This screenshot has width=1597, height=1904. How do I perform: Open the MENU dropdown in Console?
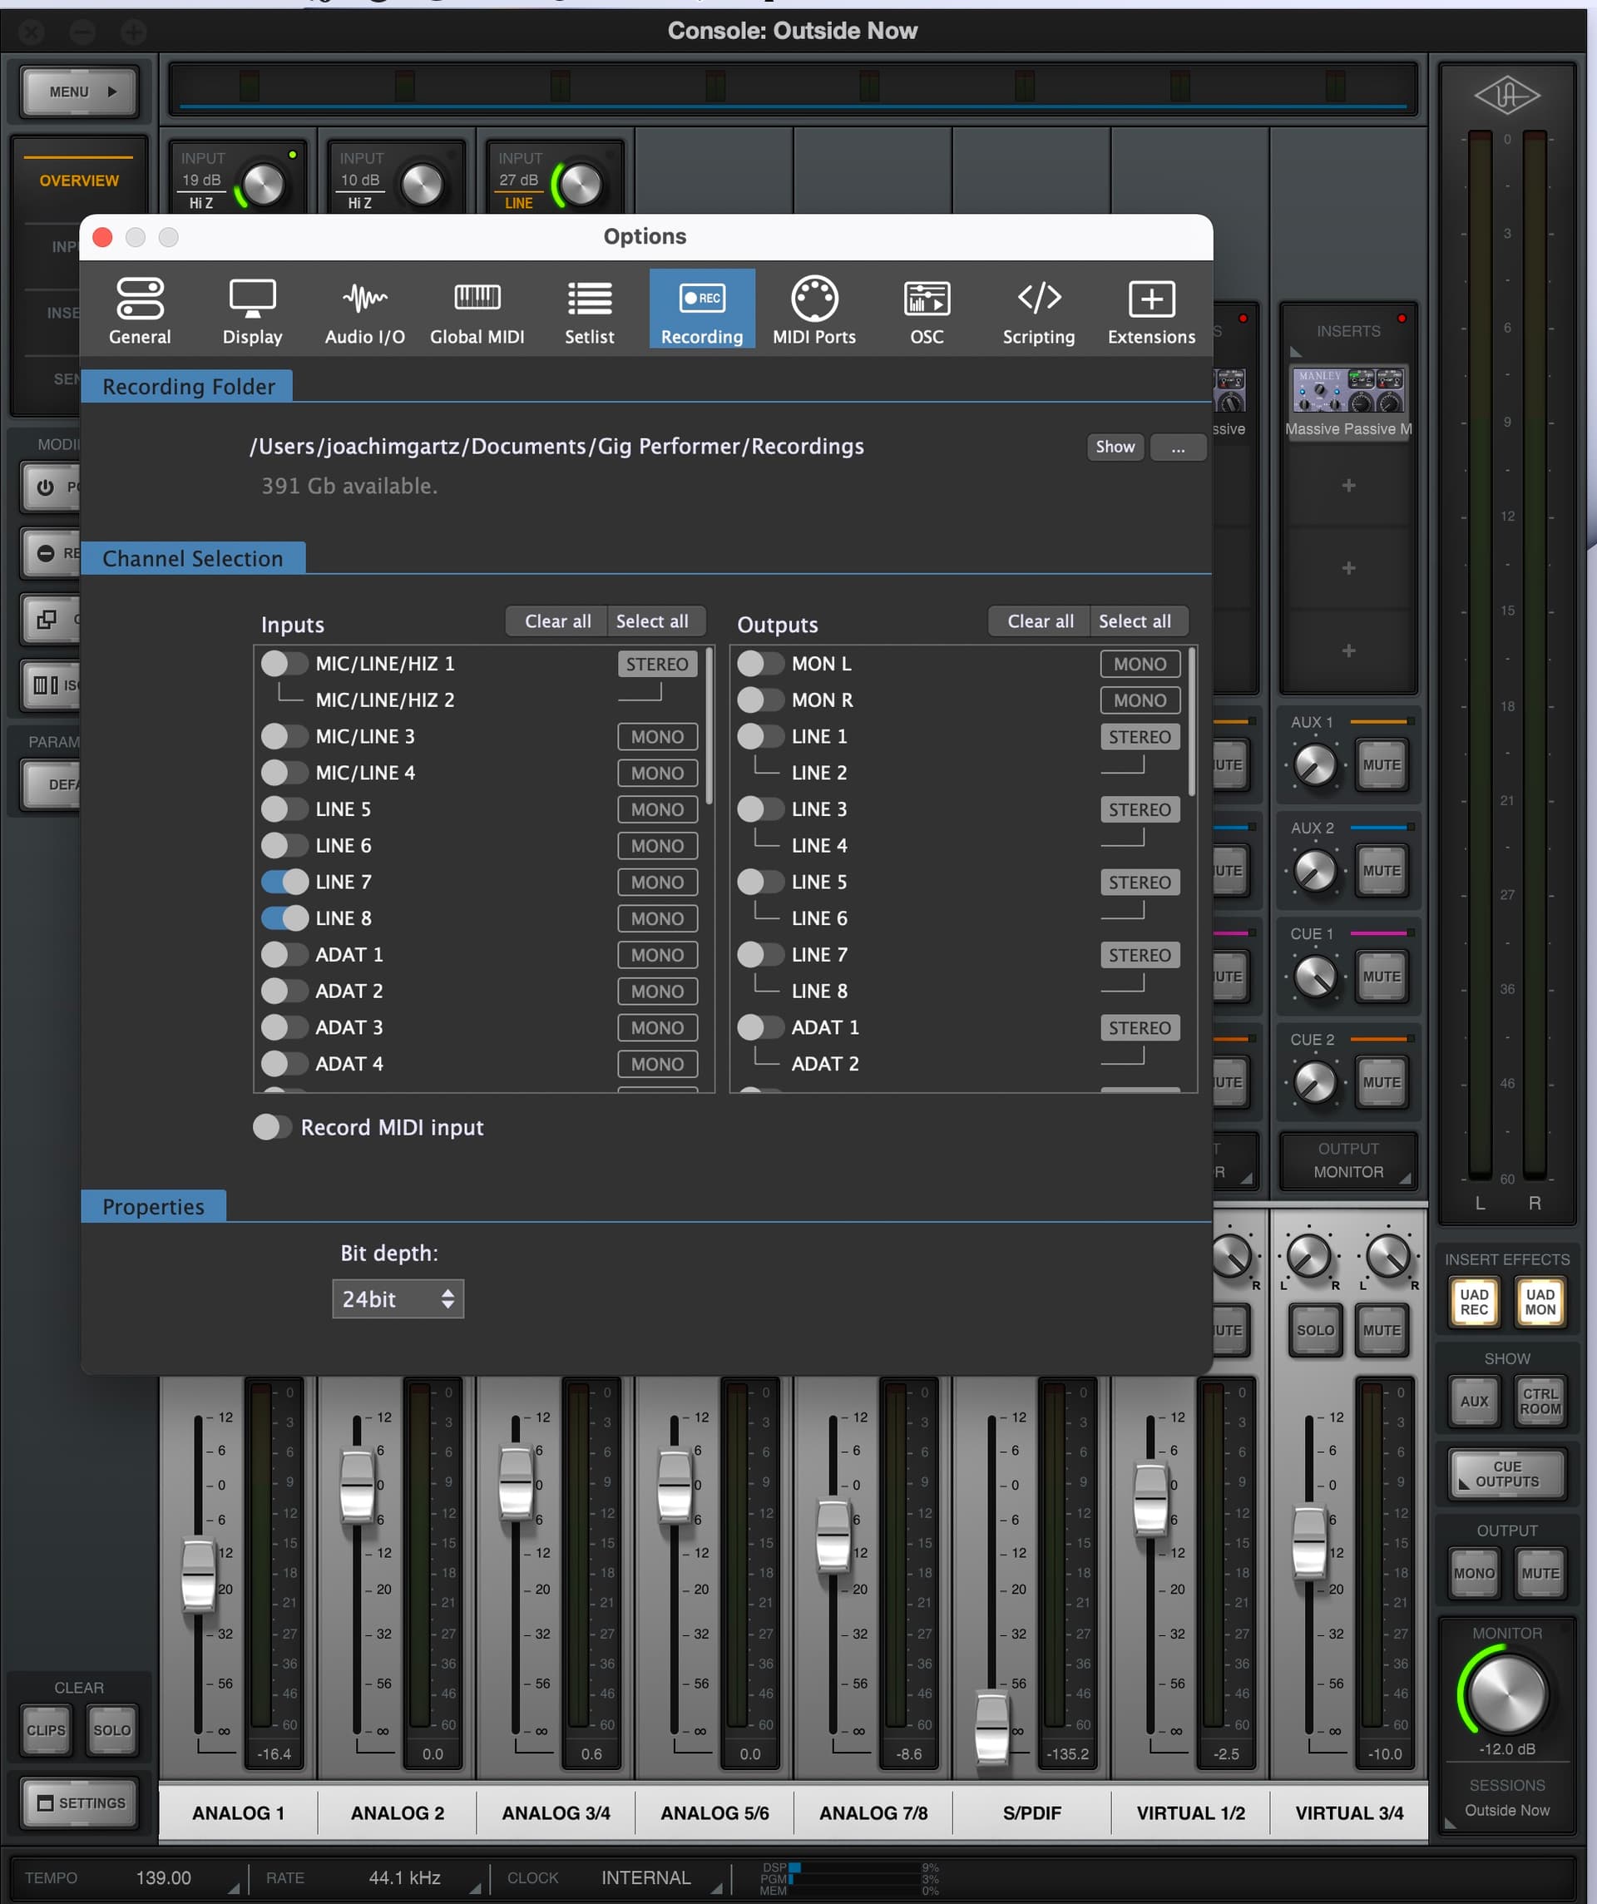(x=80, y=91)
